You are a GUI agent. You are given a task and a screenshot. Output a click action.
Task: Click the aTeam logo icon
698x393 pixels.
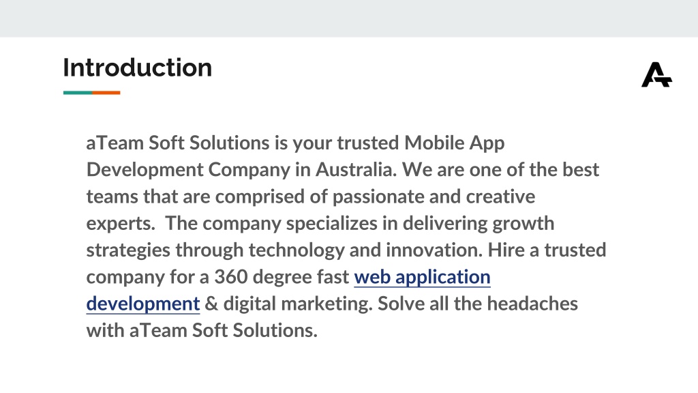tap(656, 74)
